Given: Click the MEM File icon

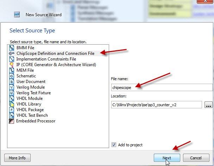Looking at the screenshot, I should pyautogui.click(x=12, y=70).
